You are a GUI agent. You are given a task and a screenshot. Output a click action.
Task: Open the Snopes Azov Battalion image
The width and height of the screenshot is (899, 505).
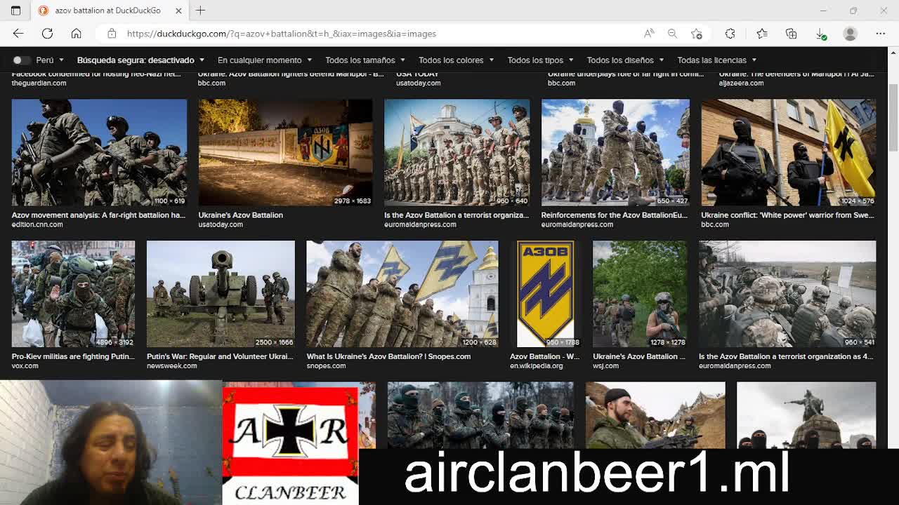pos(402,294)
